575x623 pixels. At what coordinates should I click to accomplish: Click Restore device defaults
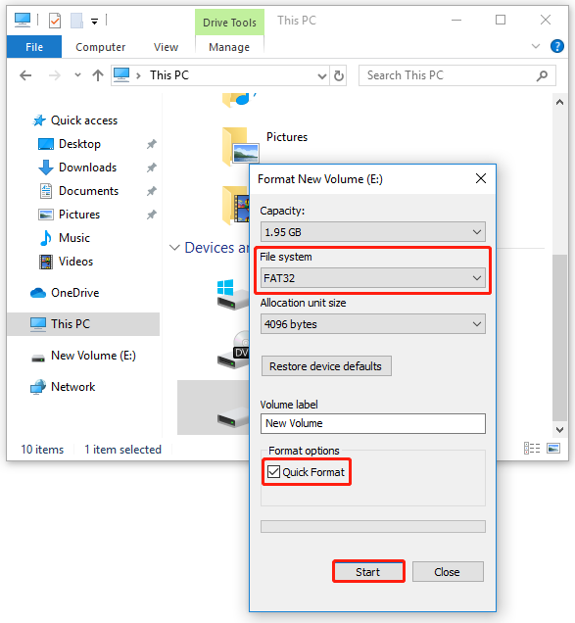[326, 366]
